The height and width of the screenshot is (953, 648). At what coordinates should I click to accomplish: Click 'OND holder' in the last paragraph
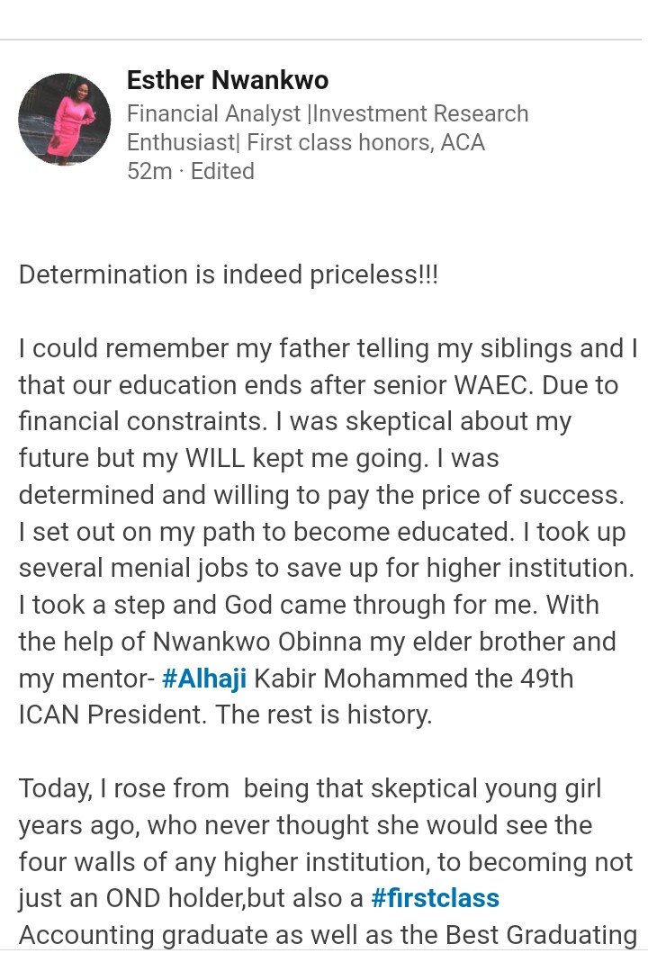175,898
